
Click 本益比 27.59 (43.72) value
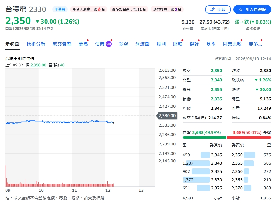[x=215, y=22]
